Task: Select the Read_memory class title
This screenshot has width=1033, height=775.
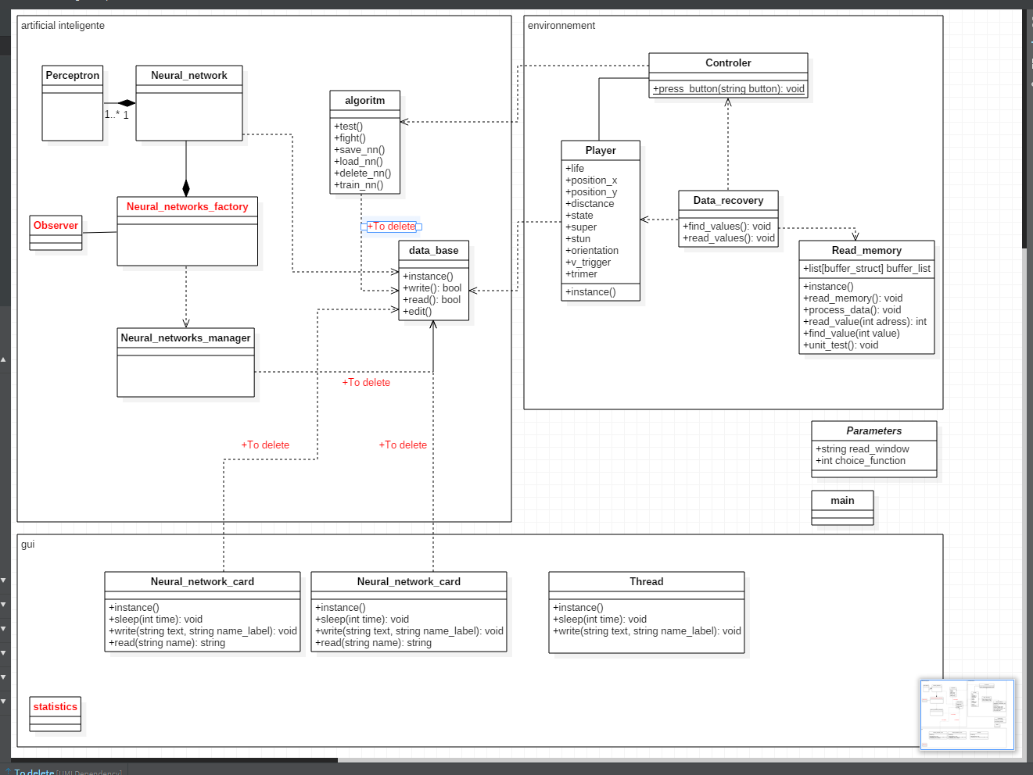Action: [866, 251]
